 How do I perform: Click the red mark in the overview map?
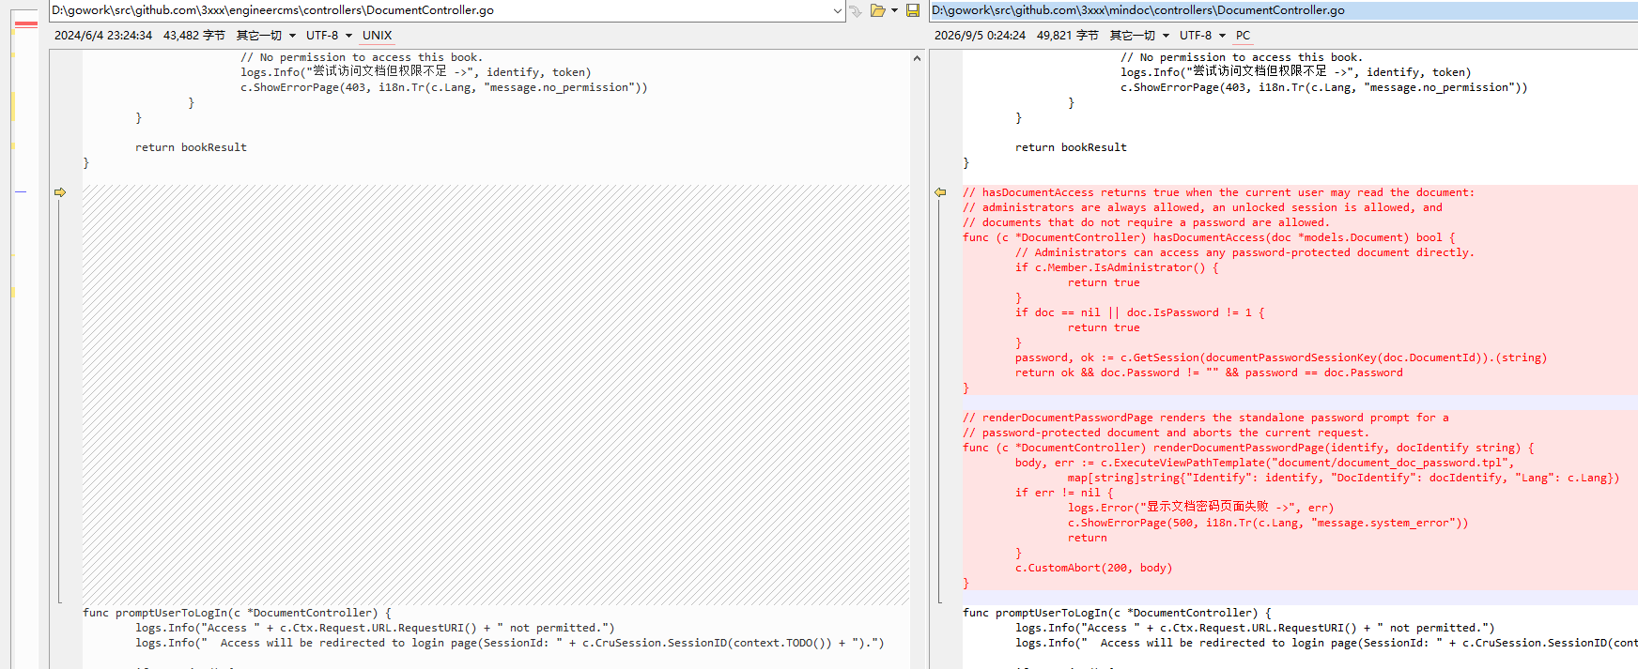coord(26,24)
